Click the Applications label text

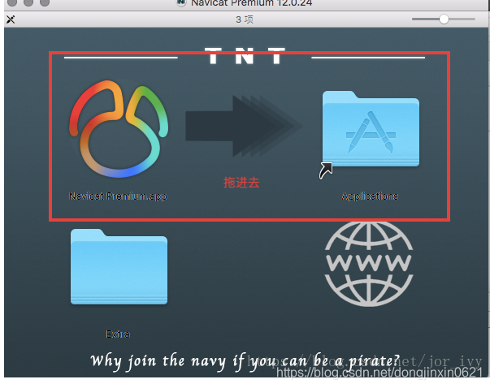click(x=370, y=196)
